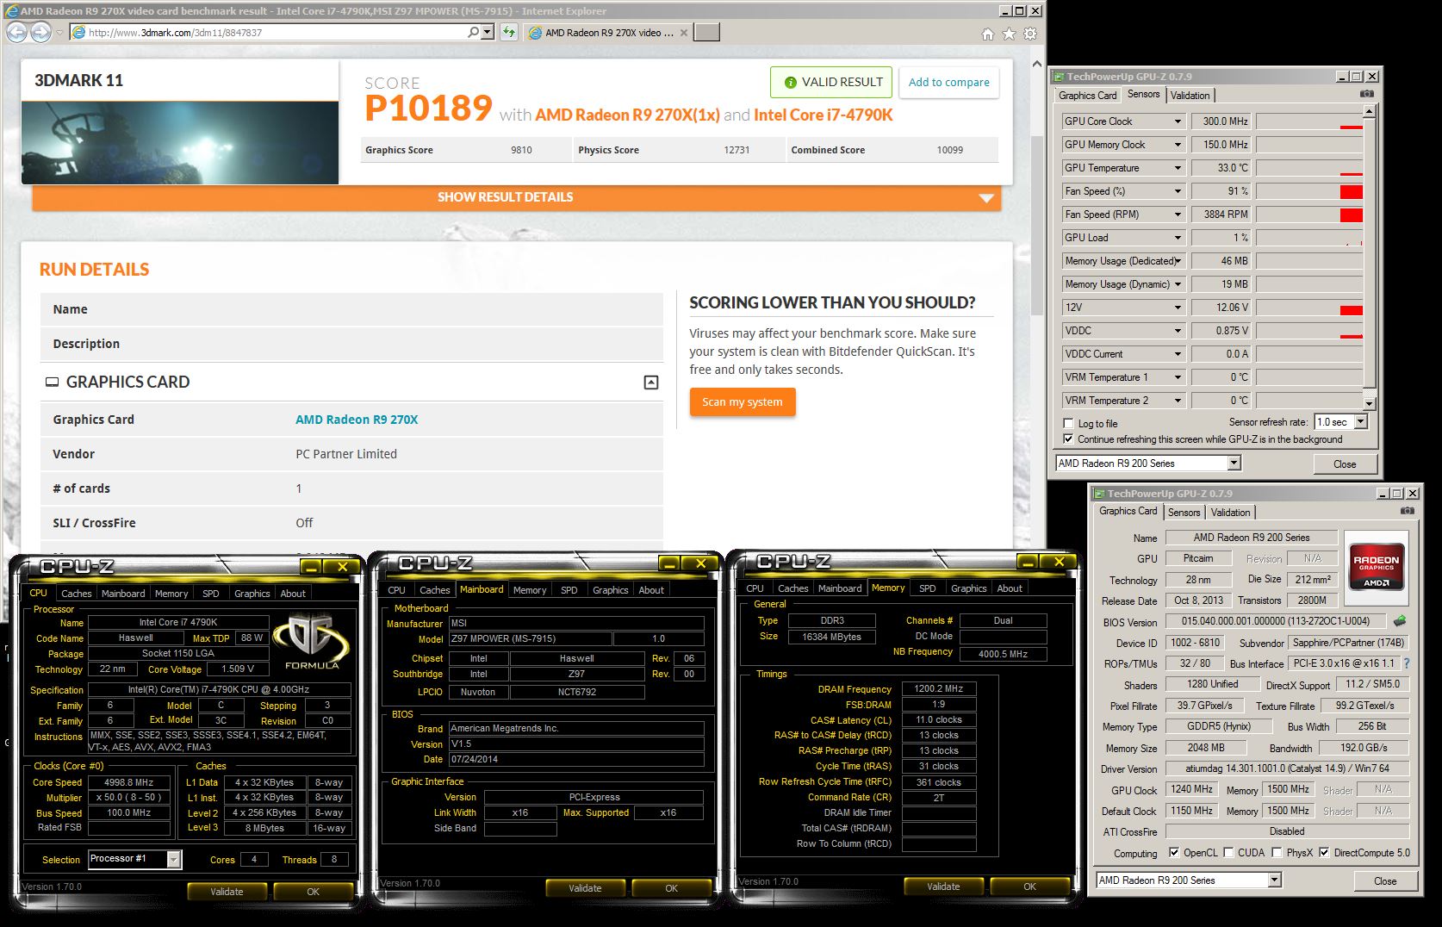The width and height of the screenshot is (1442, 927).
Task: Click the Fan Speed (RPM) sensor graph
Action: (1309, 215)
